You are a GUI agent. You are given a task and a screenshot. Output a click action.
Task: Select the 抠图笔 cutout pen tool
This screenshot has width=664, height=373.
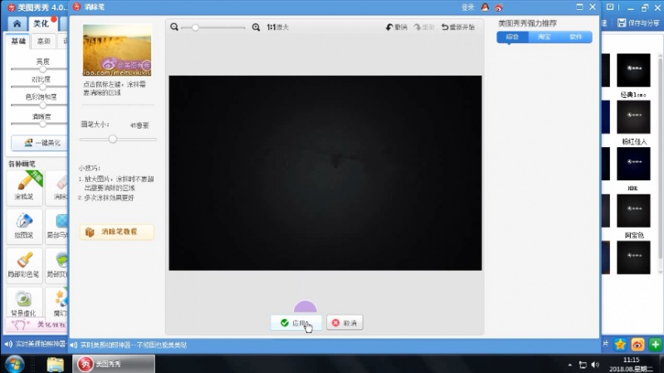pyautogui.click(x=24, y=226)
